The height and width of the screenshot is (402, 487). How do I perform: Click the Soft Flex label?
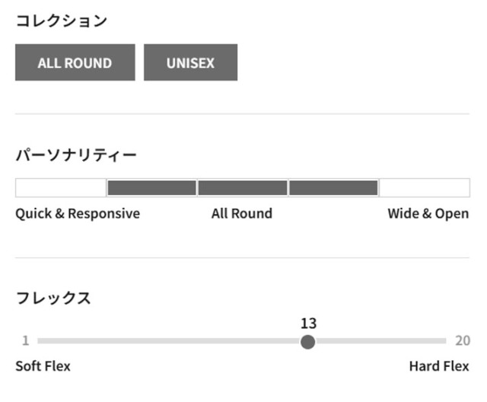tap(43, 366)
